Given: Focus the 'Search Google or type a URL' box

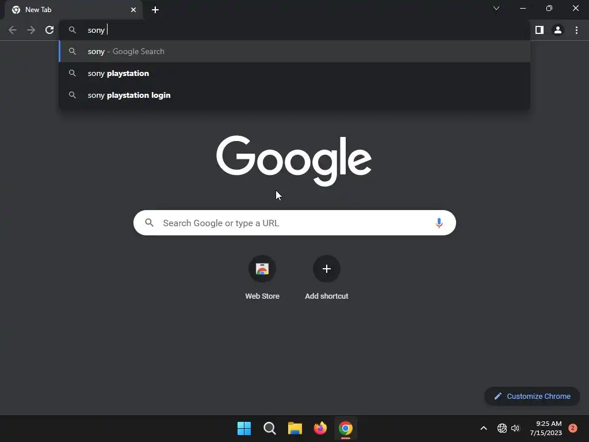Looking at the screenshot, I should 294,223.
